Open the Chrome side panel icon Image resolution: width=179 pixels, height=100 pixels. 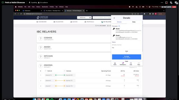coord(153,14)
